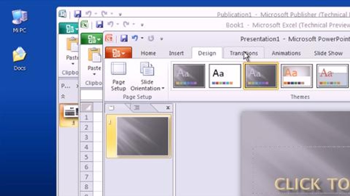350x196 pixels.
Task: Switch to the Insert tab in PowerPoint
Action: coord(176,53)
